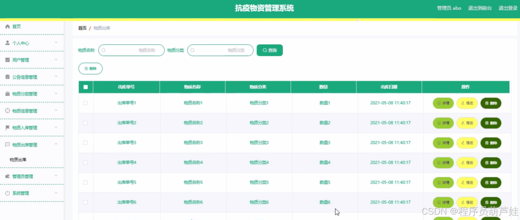Click 删除 for row 出库单号1
Viewport: 520px width, 220px height.
click(491, 103)
